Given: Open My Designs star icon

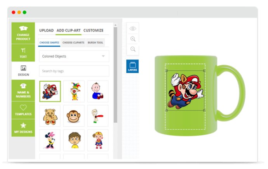Looking at the screenshot, I should (23, 125).
